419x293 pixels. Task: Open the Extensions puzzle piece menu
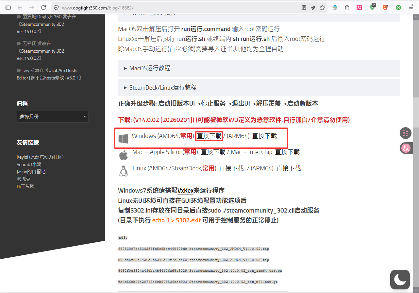(x=347, y=8)
